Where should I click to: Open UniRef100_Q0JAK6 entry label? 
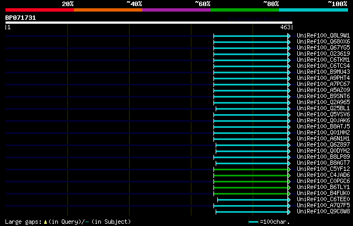pos(323,121)
